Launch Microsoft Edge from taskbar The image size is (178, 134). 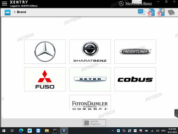click(x=21, y=131)
